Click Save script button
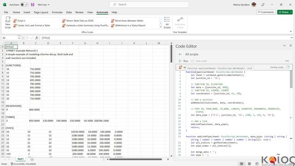This screenshot has width=295, height=166. 199,61
